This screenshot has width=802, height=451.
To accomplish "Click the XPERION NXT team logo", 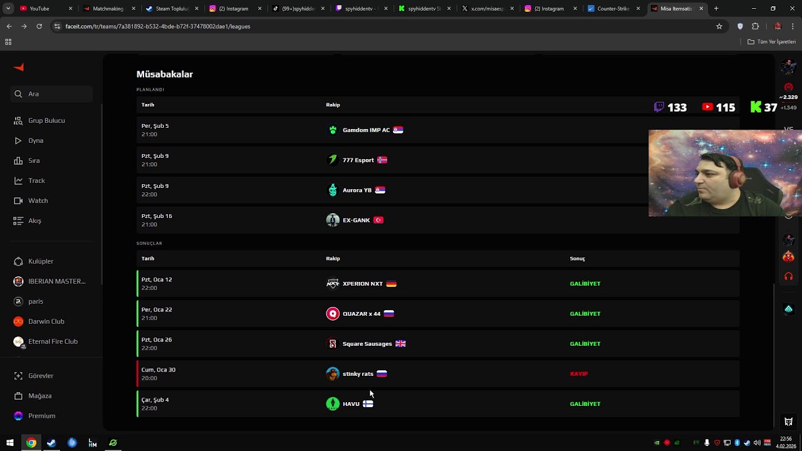I will 333,284.
